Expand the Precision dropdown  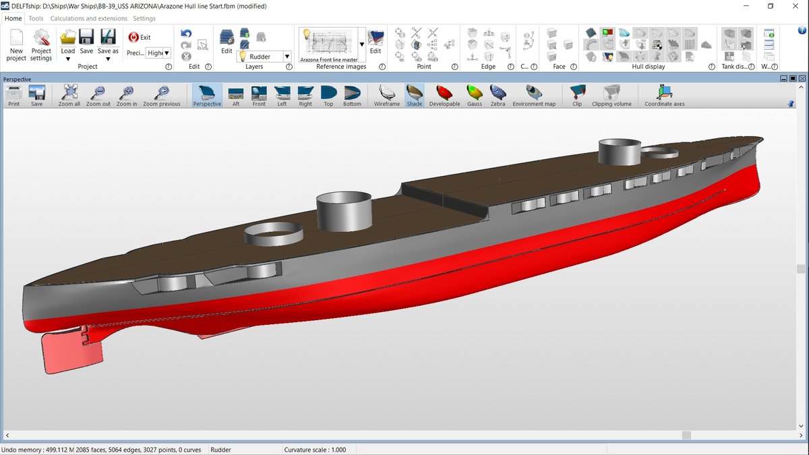click(x=167, y=53)
